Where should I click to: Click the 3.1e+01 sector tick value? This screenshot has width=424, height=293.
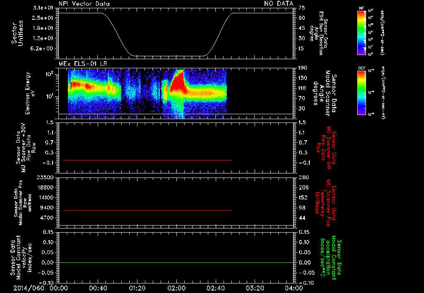coord(43,8)
